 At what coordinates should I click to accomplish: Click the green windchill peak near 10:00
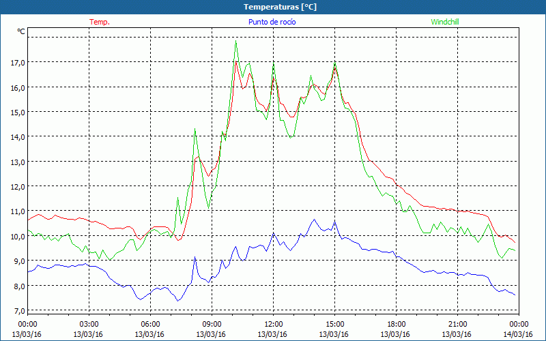[x=235, y=42]
